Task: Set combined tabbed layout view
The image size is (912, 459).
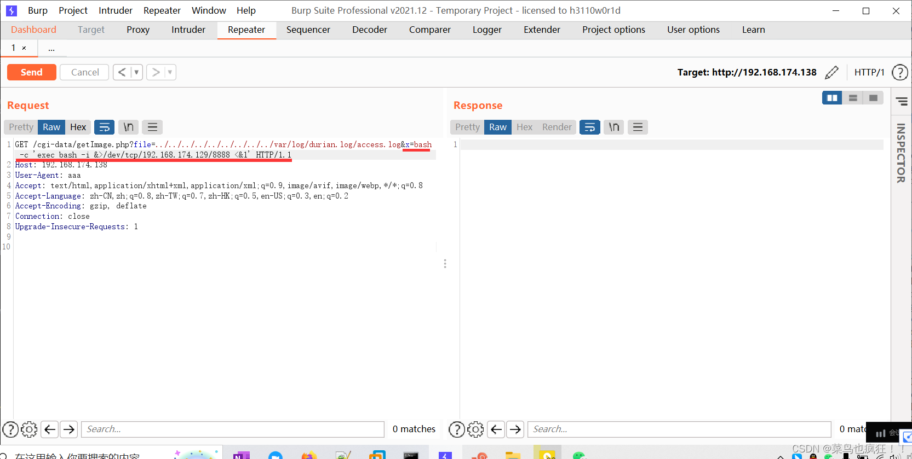Action: click(x=873, y=97)
